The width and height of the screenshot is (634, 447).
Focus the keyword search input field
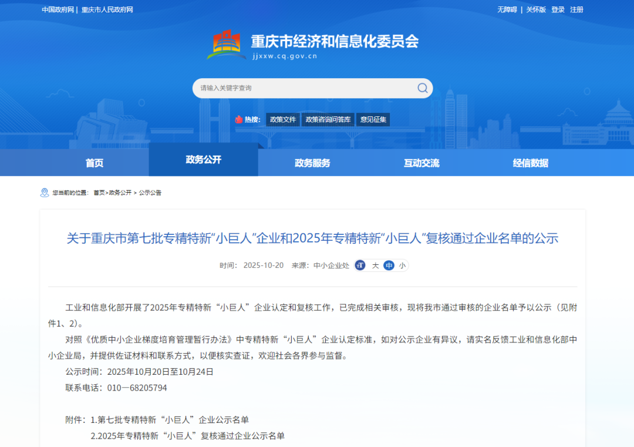305,88
